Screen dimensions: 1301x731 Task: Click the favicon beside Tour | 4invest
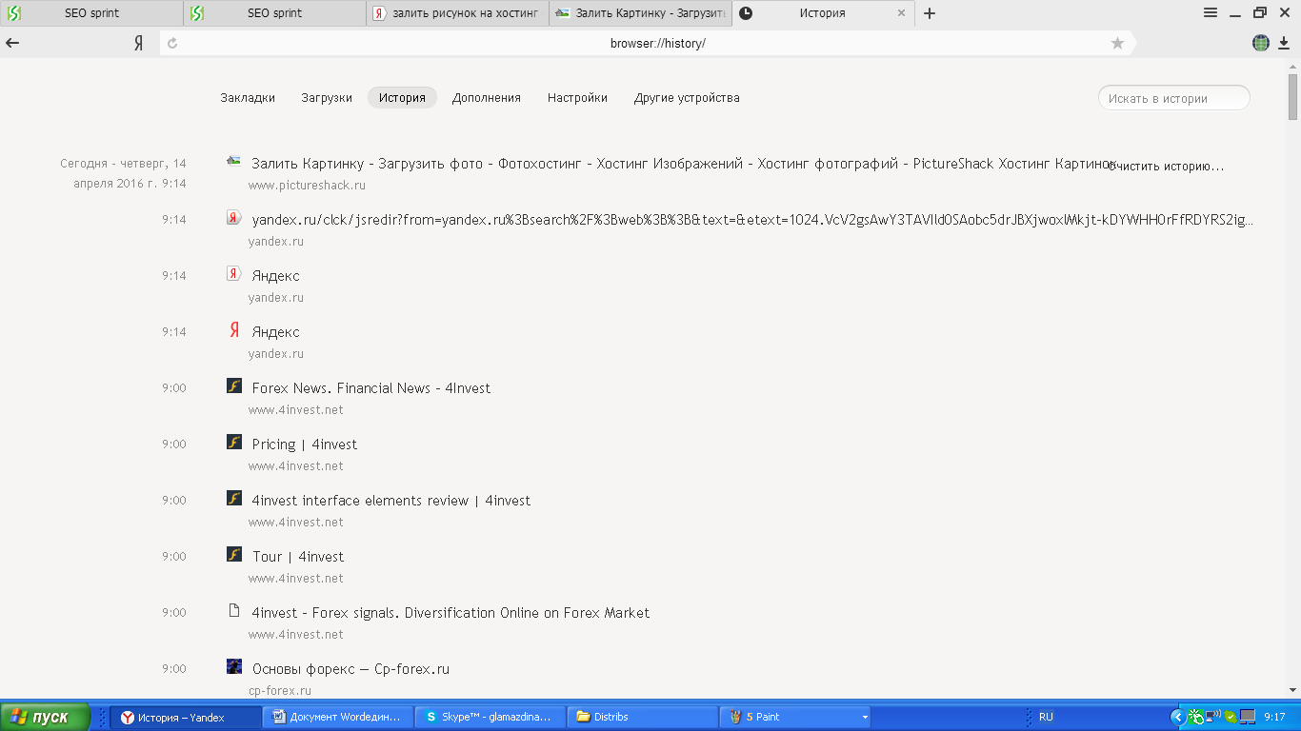234,555
